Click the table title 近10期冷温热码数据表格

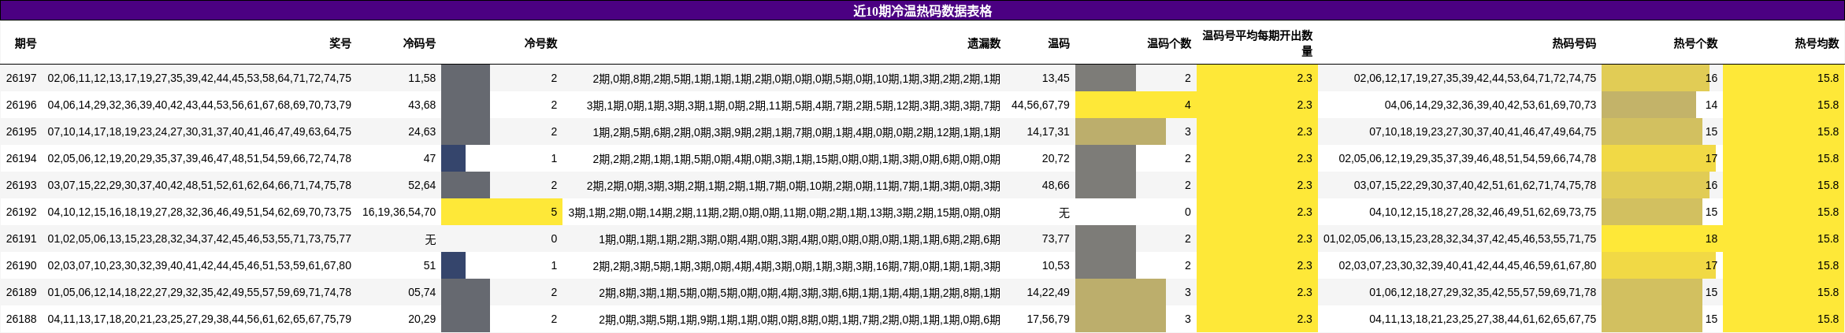pyautogui.click(x=922, y=11)
